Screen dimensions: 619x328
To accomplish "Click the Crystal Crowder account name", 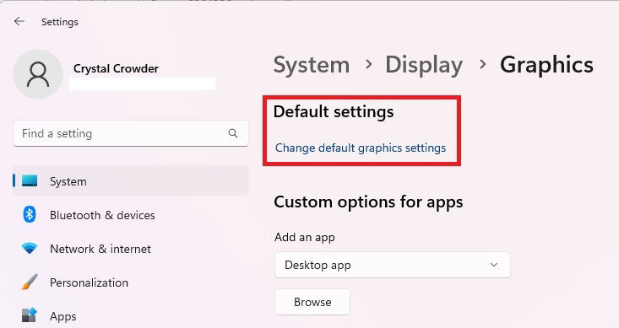I will coord(116,68).
